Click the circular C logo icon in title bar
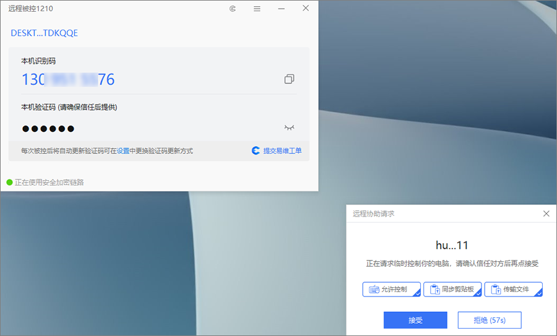This screenshot has width=557, height=336. (233, 9)
